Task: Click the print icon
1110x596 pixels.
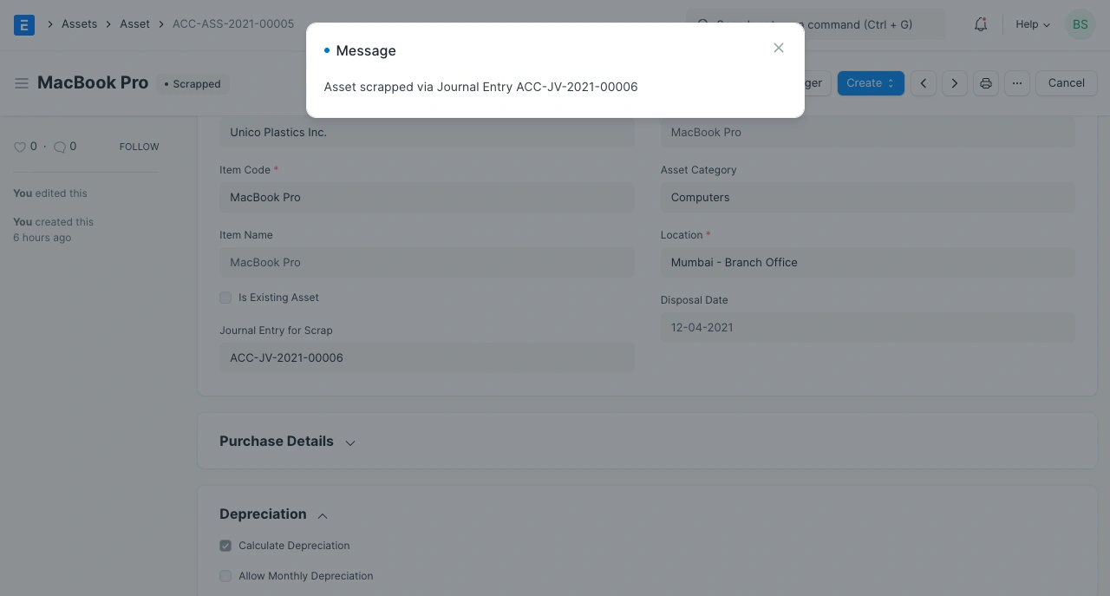Action: [986, 83]
